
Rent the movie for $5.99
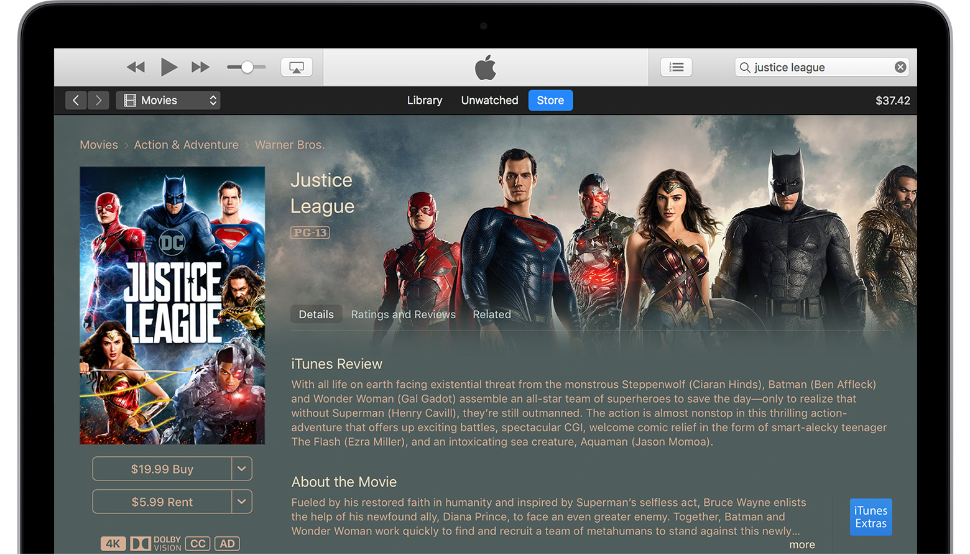(162, 502)
